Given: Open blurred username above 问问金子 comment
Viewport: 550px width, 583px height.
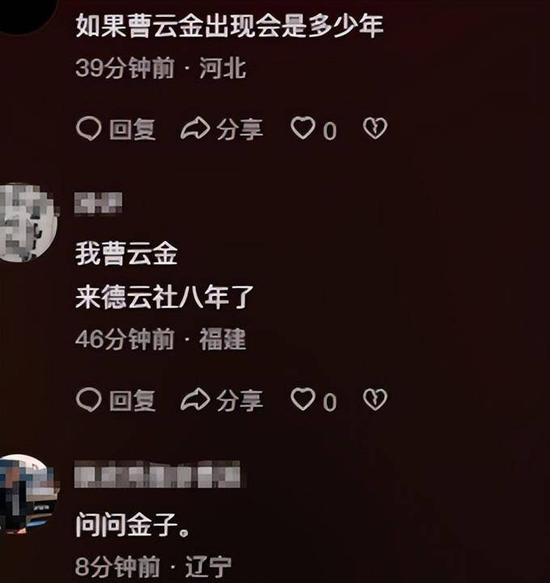Looking at the screenshot, I should click(x=157, y=474).
